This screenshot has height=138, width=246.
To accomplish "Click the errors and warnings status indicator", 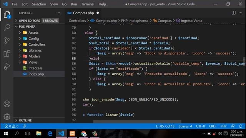I will 12,126.
